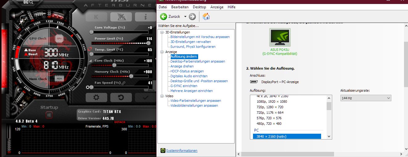
Task: Open the MSI jet fighter logo button
Action: [121, 17]
